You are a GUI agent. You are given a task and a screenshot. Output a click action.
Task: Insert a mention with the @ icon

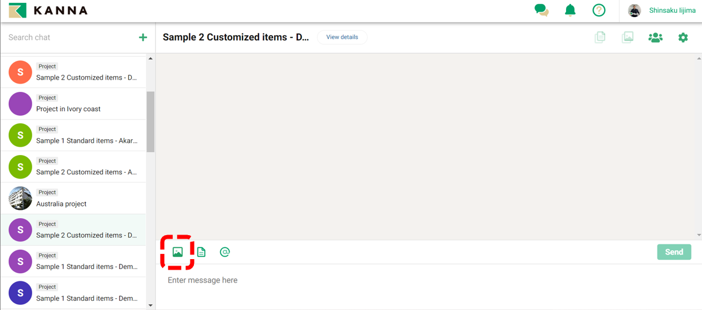224,252
